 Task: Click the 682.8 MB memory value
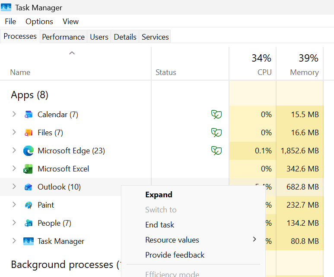[x=302, y=187]
